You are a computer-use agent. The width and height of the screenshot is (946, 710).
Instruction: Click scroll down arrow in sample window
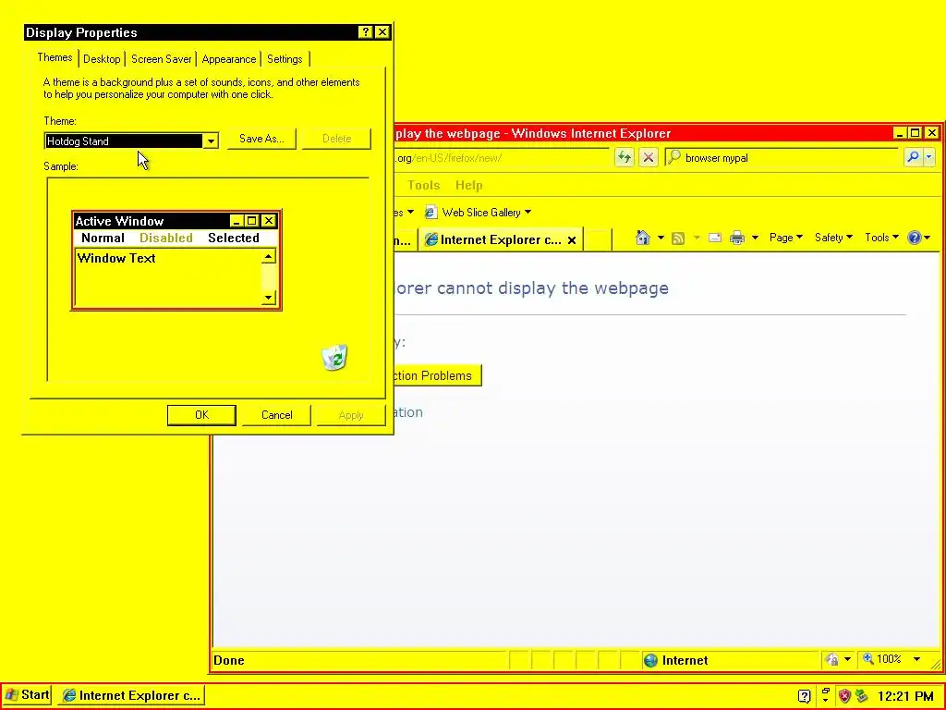click(x=269, y=298)
